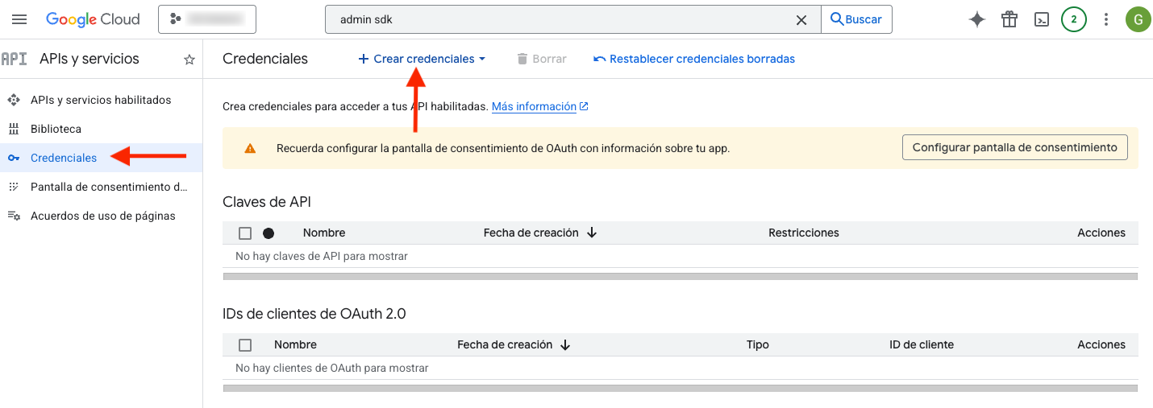Open the notifications badge showing 2
The height and width of the screenshot is (408, 1153).
(1073, 19)
